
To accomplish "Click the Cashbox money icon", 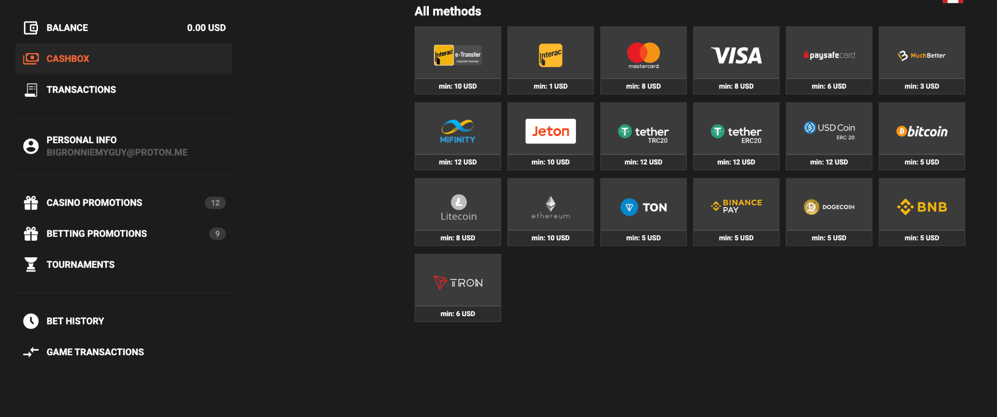I will point(31,58).
